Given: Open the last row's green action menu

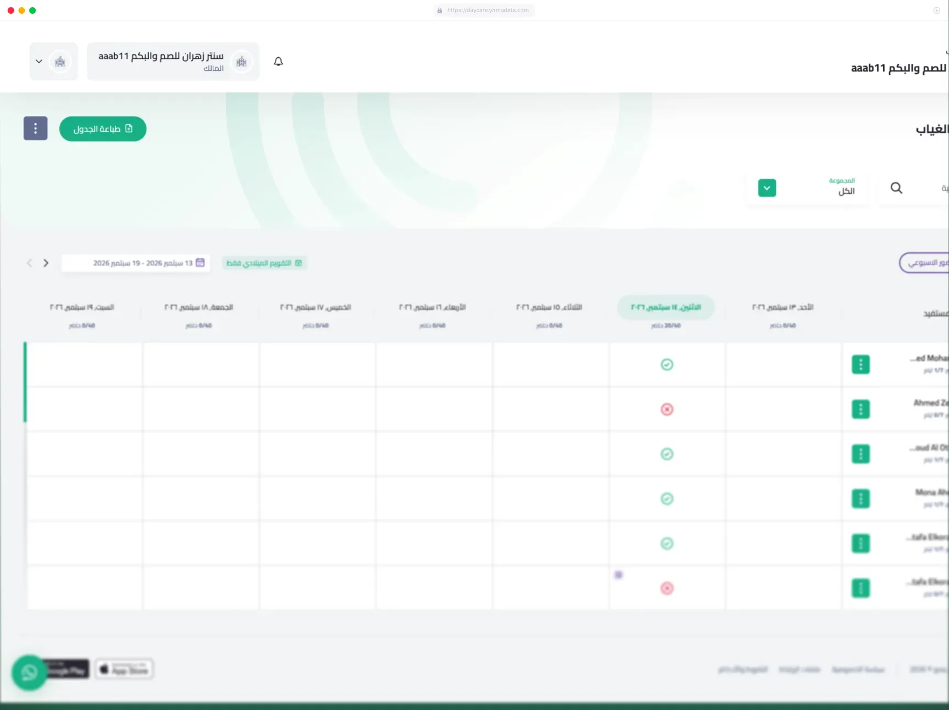Looking at the screenshot, I should pos(860,589).
